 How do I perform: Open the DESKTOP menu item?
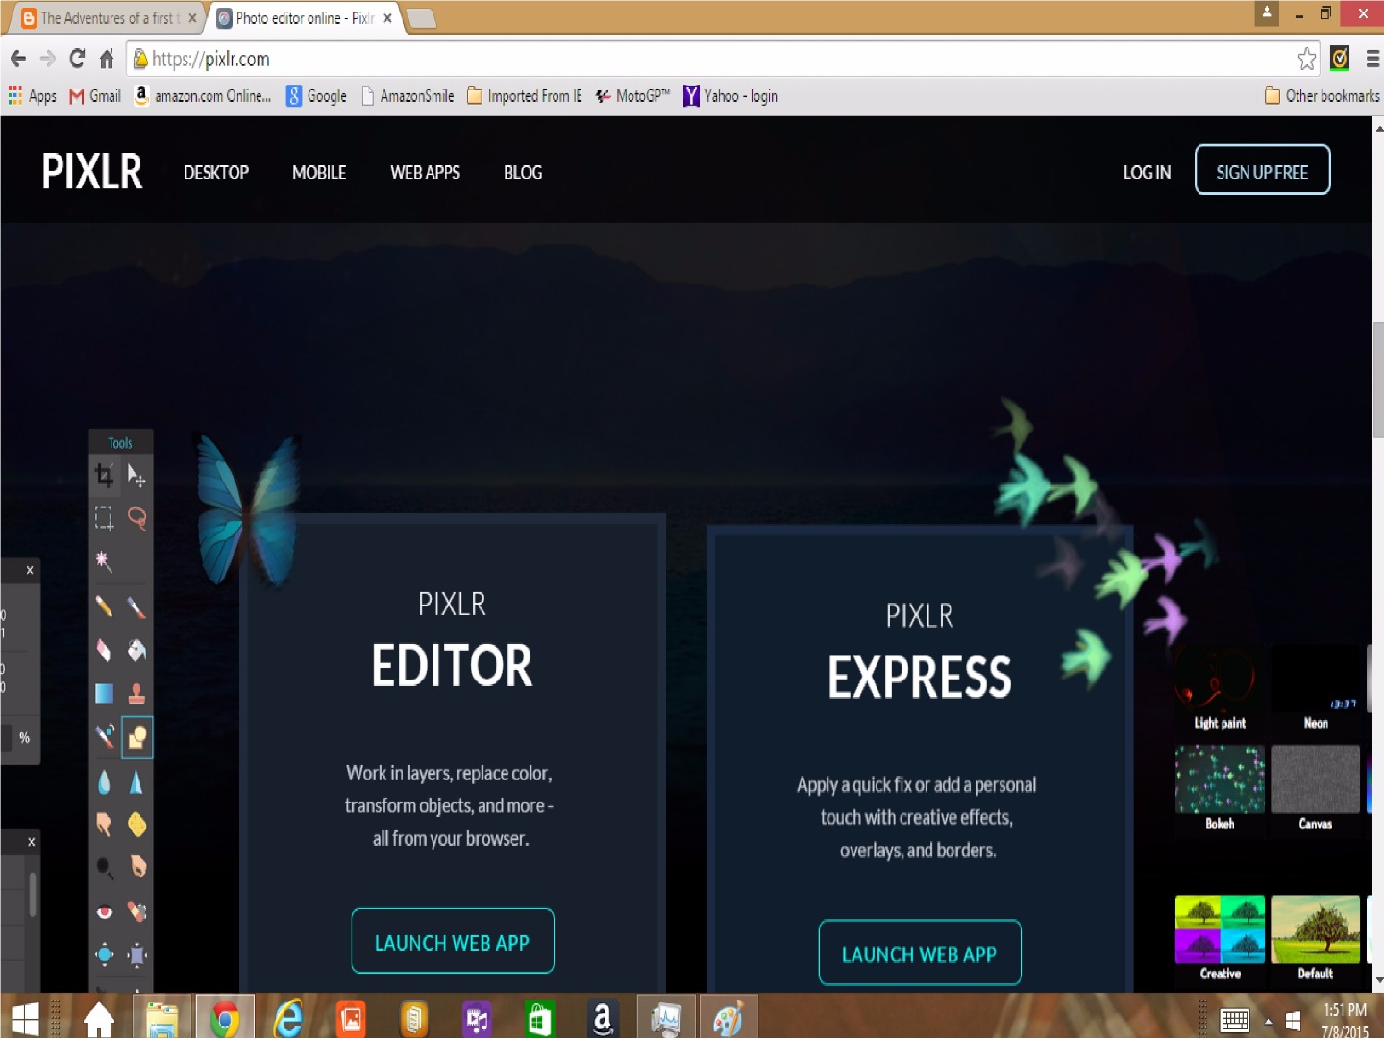(216, 173)
